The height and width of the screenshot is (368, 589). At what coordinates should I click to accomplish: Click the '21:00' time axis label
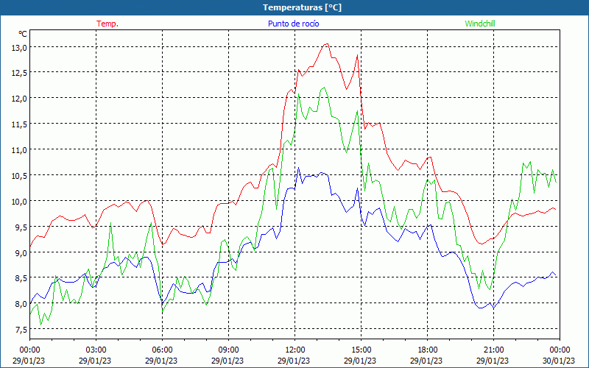tap(493, 350)
